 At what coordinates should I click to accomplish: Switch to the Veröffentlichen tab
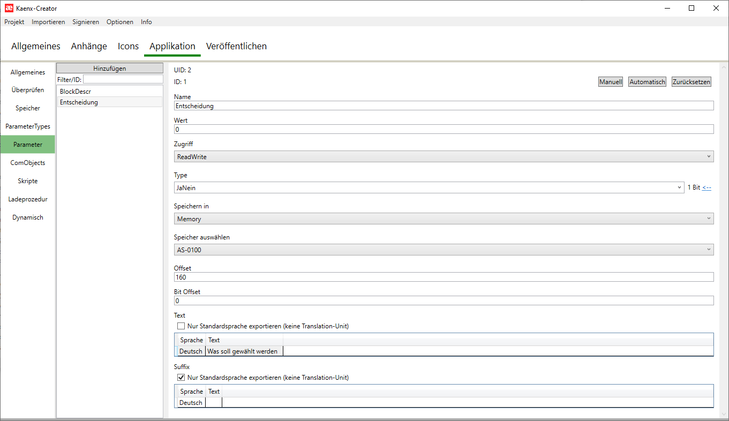236,46
